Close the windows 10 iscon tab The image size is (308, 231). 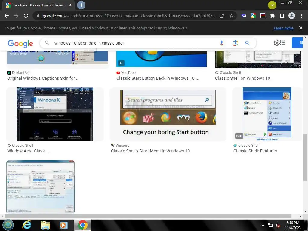point(70,5)
